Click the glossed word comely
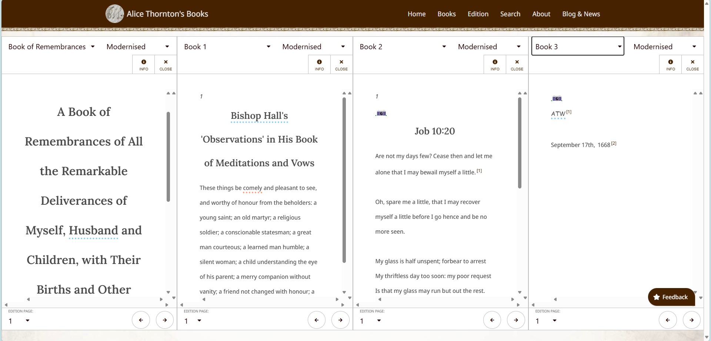 pos(253,188)
